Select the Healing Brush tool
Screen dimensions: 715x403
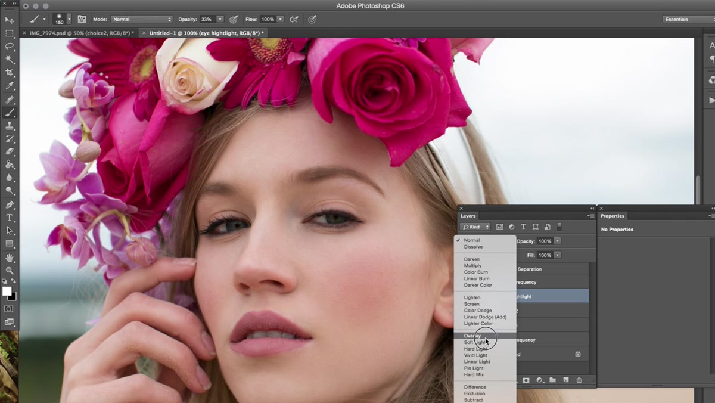(10, 100)
